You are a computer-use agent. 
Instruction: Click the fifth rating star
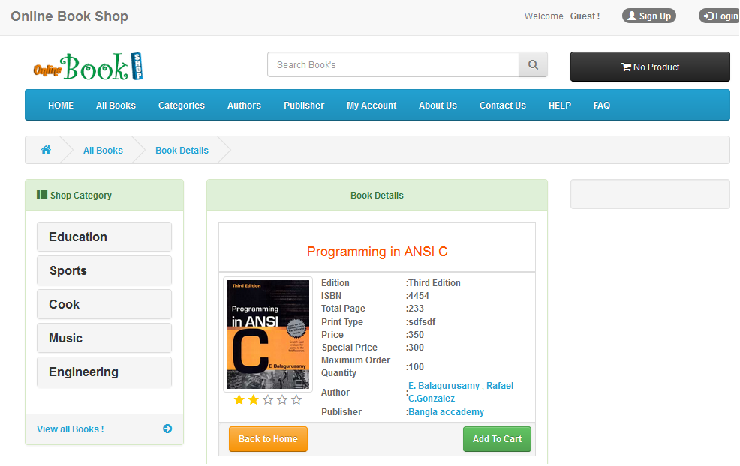296,400
